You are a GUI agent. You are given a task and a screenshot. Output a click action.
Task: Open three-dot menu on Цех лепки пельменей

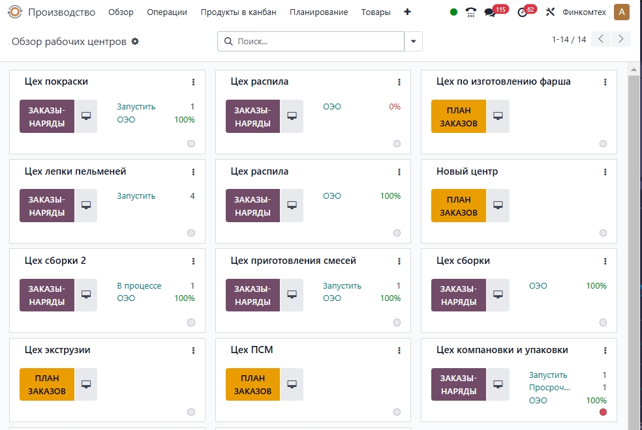(194, 172)
